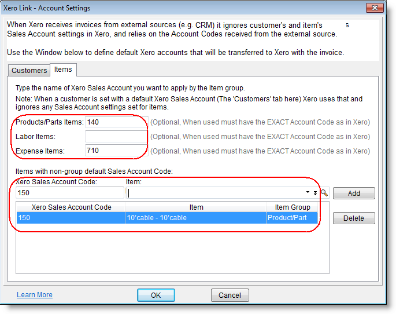Viewport: 396px width, 314px height.
Task: Click the Cancel button
Action: click(230, 295)
